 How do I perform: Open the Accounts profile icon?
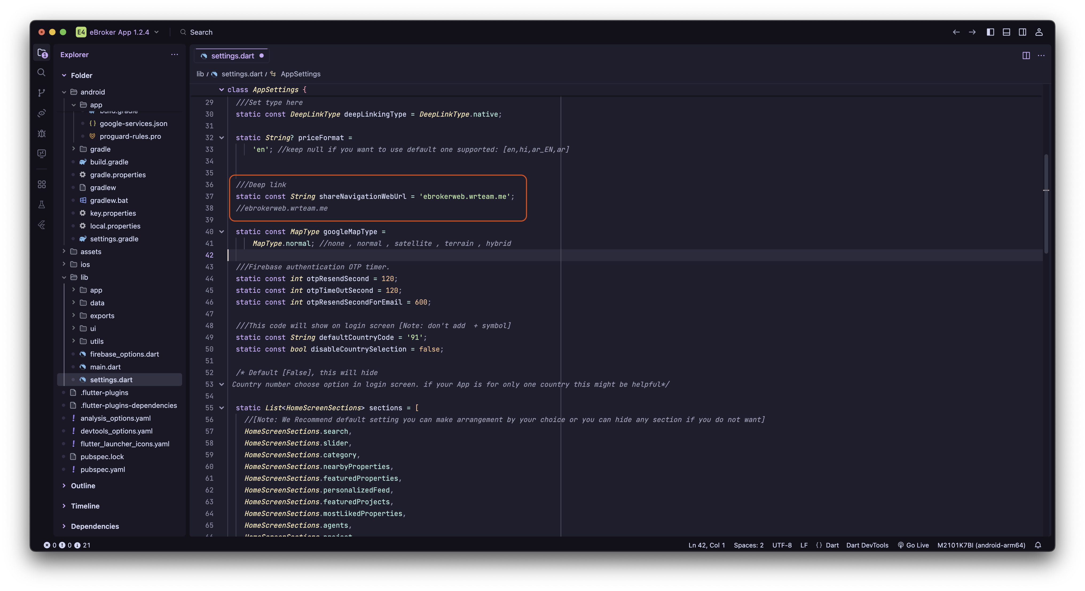(1039, 32)
